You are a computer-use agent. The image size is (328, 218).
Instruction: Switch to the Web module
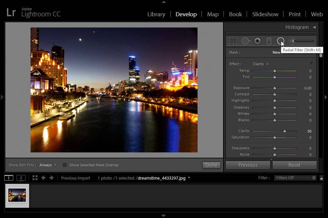pyautogui.click(x=317, y=14)
